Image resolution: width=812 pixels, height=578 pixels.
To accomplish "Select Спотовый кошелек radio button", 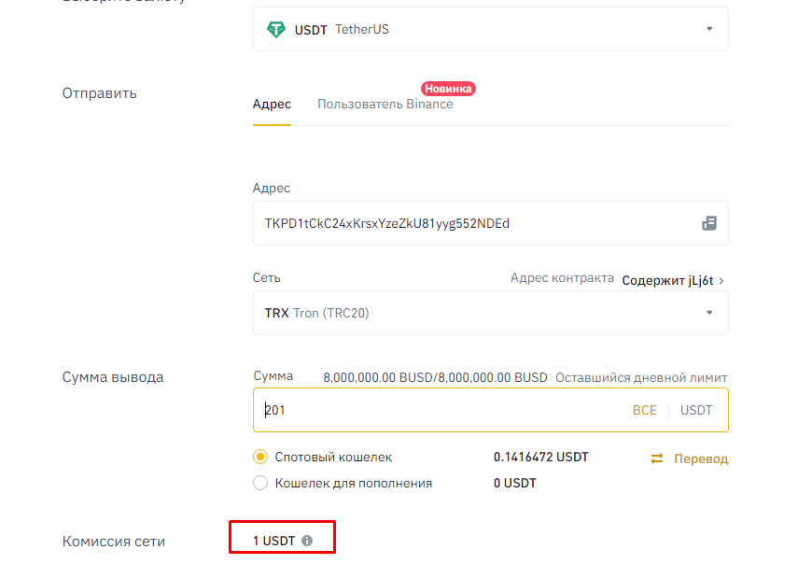I will 260,457.
